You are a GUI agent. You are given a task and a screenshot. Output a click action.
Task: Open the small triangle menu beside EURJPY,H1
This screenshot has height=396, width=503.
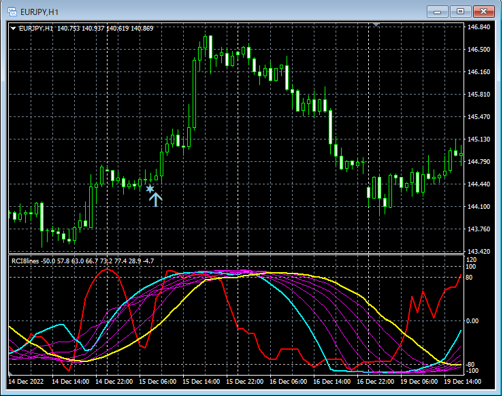[13, 28]
